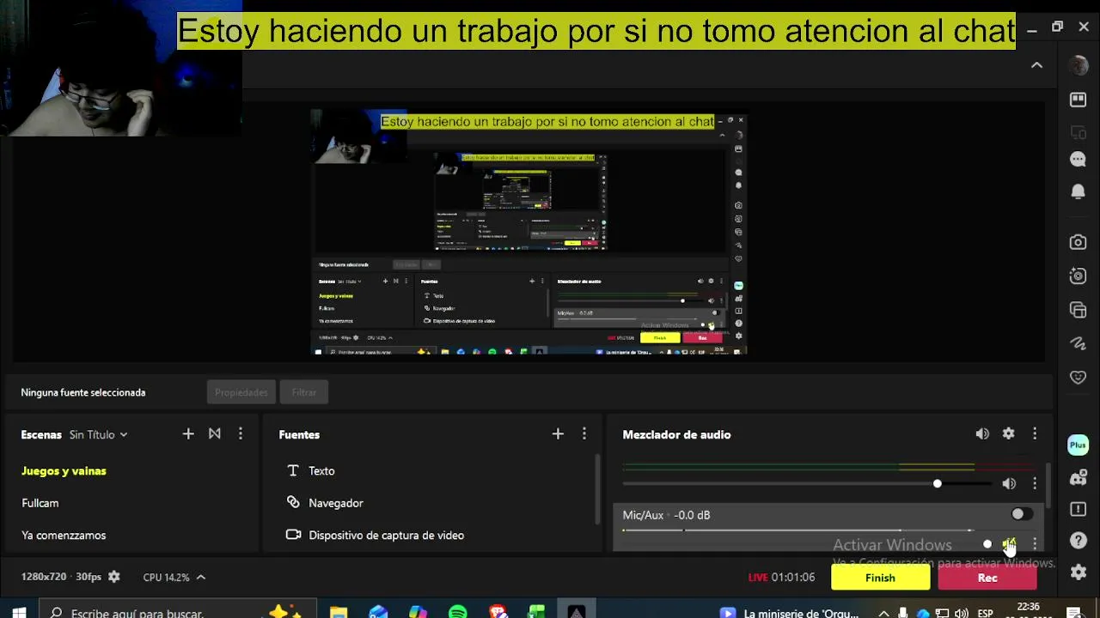The image size is (1100, 618).
Task: Open the squiggle draw icon in sidebar
Action: (1079, 343)
